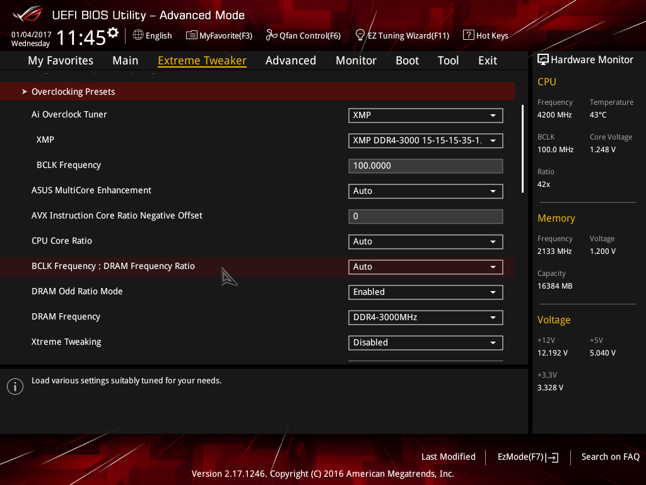Screen dimensions: 646x485
Task: Click the 11:45 clock display
Action: tap(81, 38)
